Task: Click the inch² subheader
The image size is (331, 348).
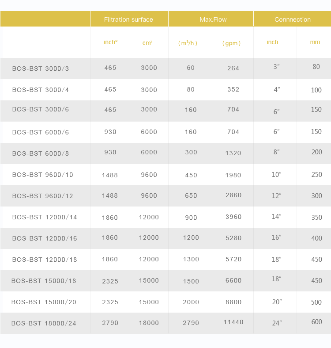Action: 110,42
